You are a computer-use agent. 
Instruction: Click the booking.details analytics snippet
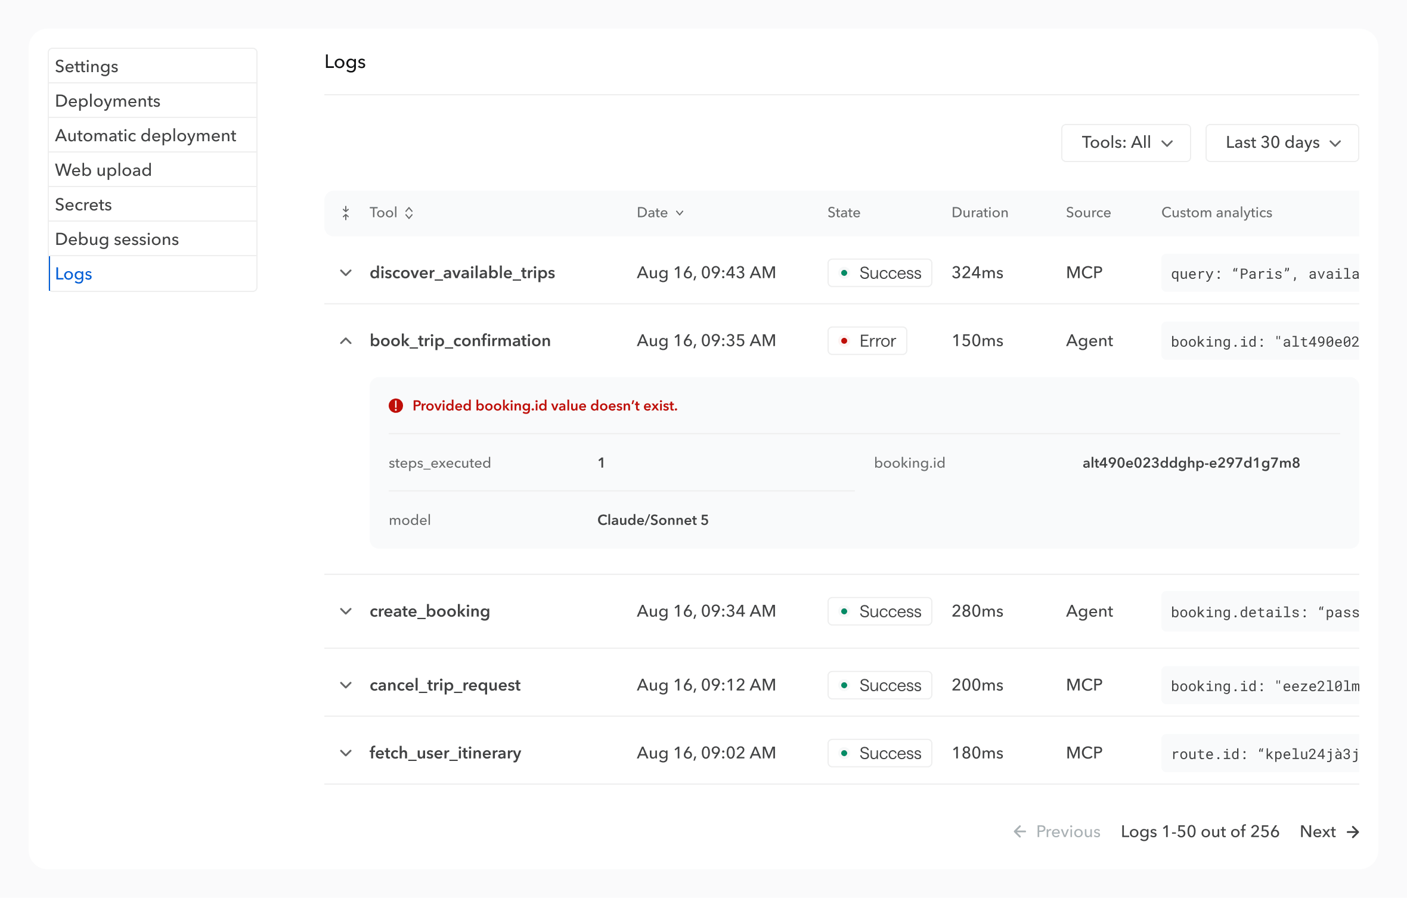1260,612
